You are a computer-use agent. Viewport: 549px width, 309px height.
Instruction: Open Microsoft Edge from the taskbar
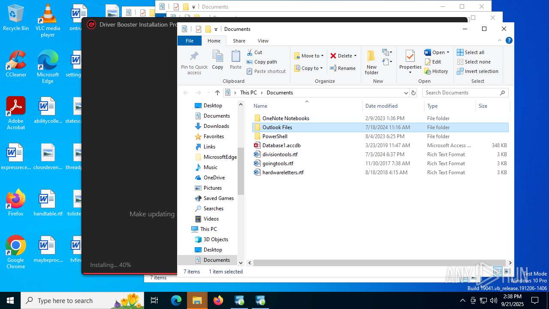176,300
